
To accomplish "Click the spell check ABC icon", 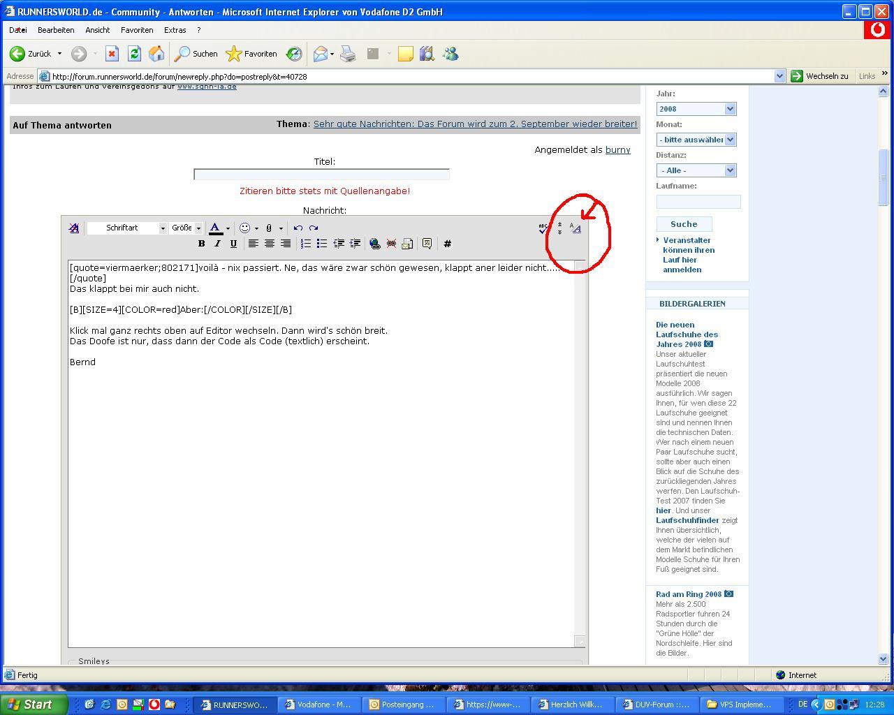I will [x=543, y=228].
